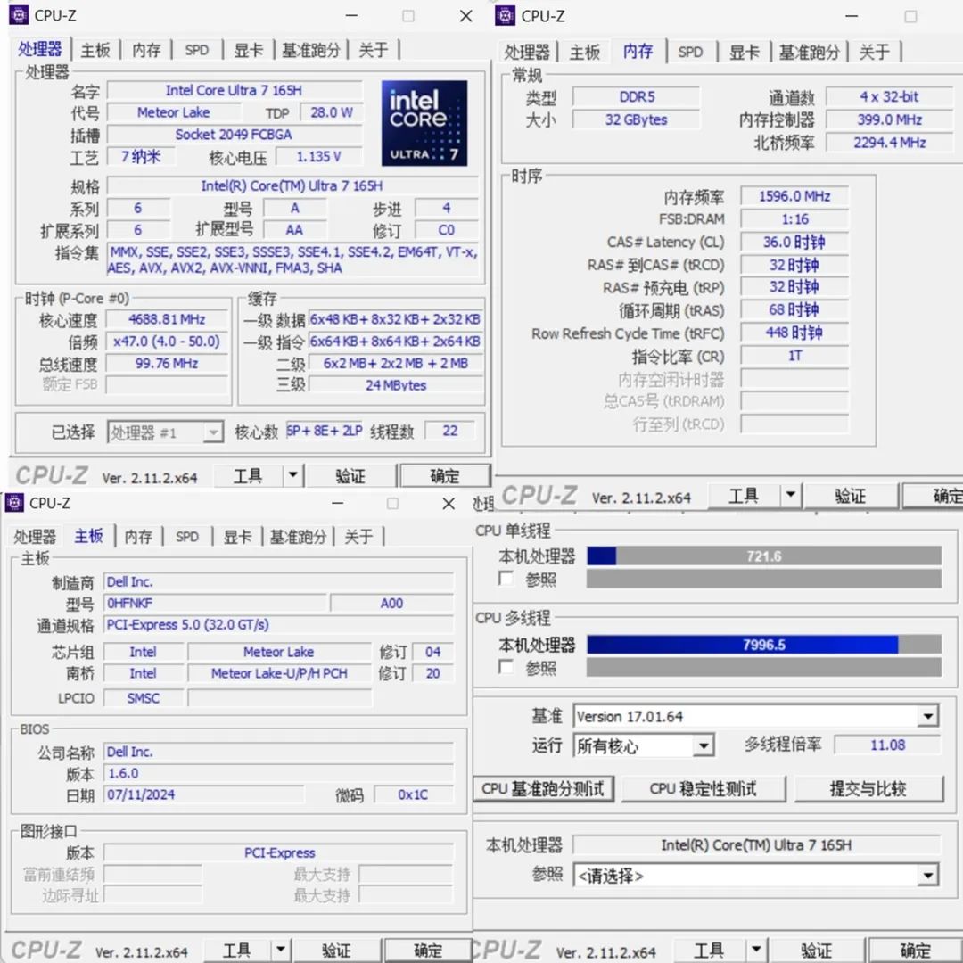
Task: Select 显卡 tab in memory window
Action: (x=745, y=53)
